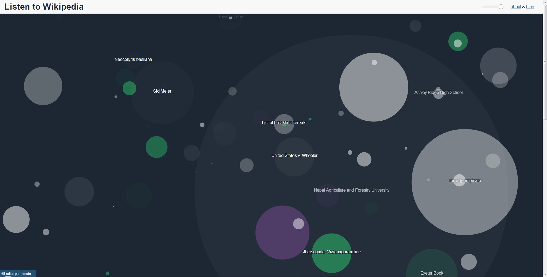Click the Exeter Book label

432,273
